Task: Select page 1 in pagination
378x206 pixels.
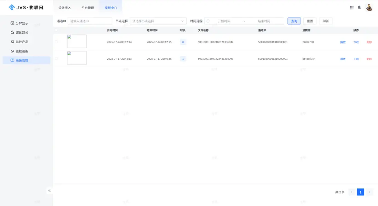Action: coord(360,192)
